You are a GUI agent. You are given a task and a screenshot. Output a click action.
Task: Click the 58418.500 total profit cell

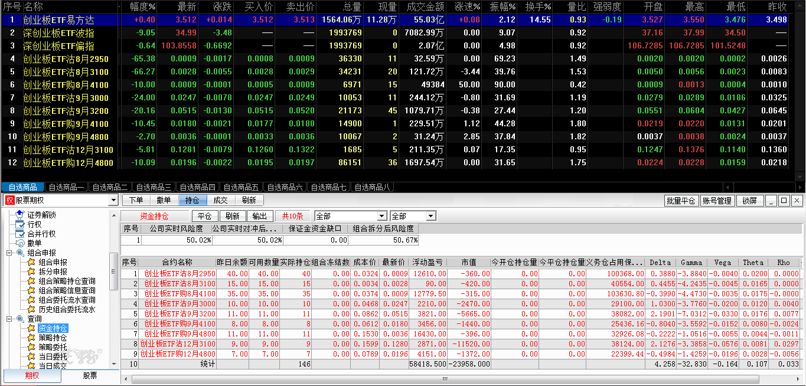428,364
